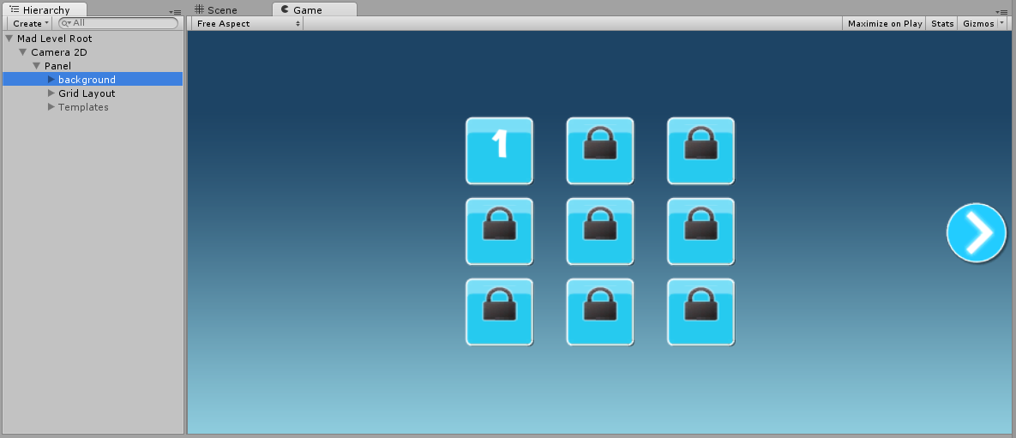Viewport: 1016px width, 438px height.
Task: Toggle the Stats overlay
Action: (942, 24)
